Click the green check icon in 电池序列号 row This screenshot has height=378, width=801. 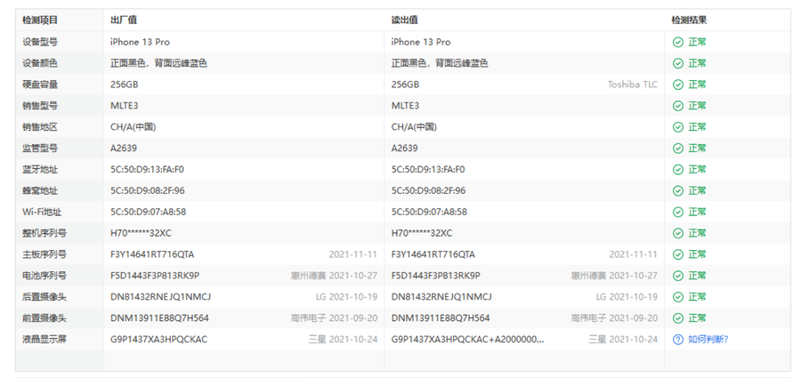[x=678, y=276]
